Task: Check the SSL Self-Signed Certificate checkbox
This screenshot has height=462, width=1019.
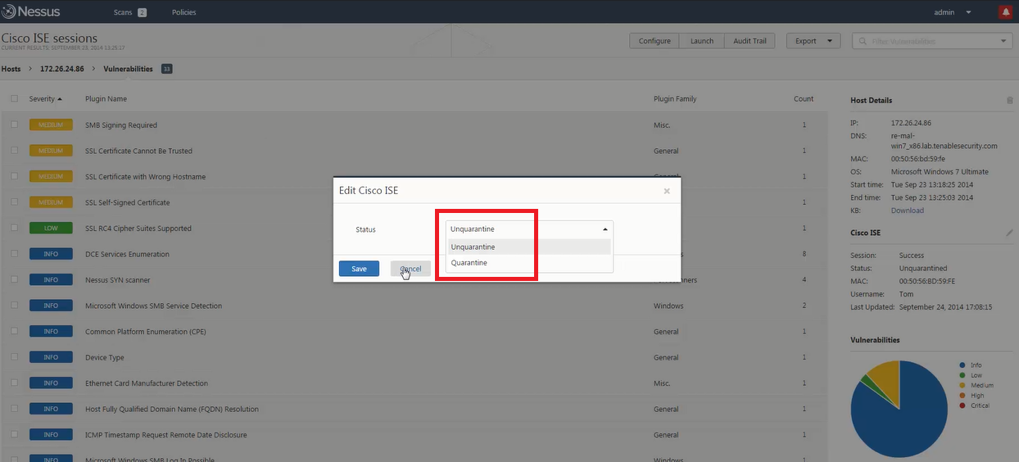Action: 14,202
